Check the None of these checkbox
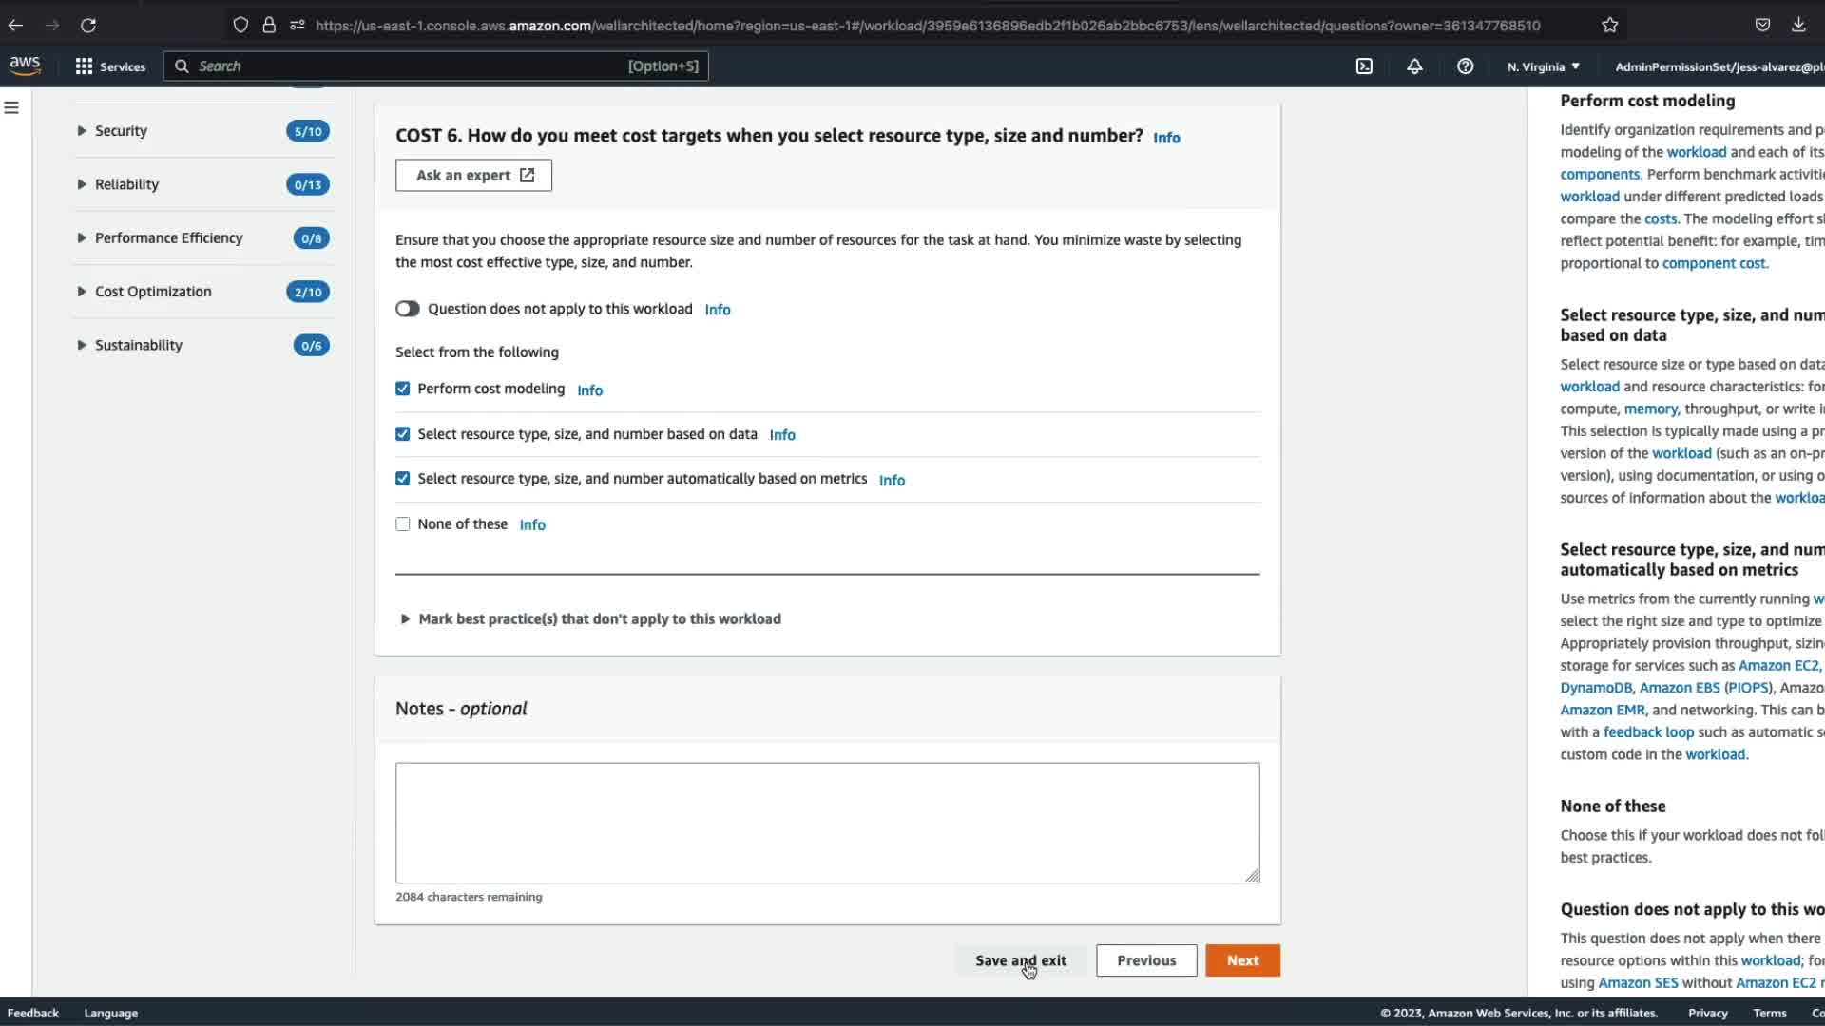Image resolution: width=1825 pixels, height=1026 pixels. [403, 524]
